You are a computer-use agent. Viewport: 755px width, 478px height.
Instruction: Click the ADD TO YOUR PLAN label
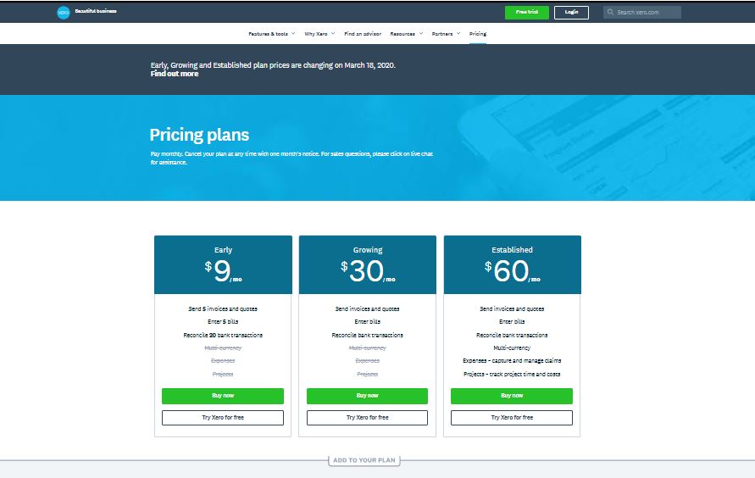click(x=364, y=460)
